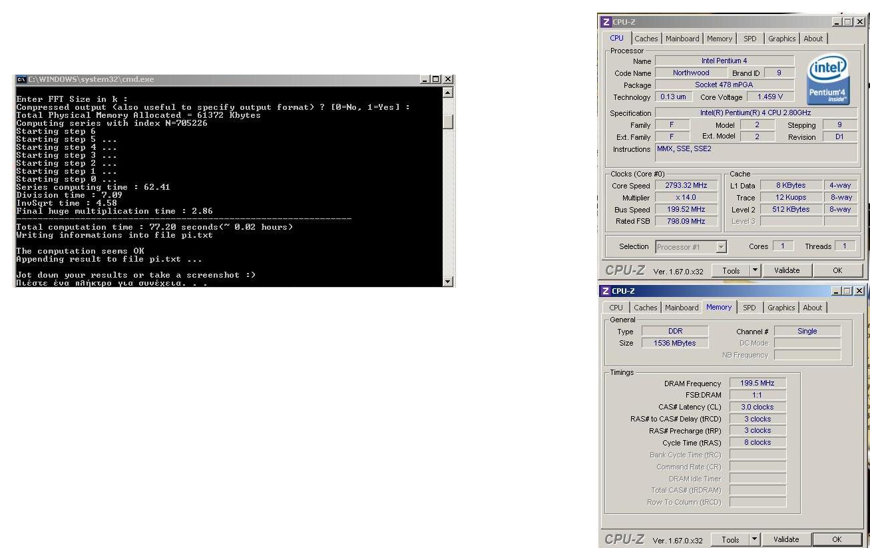Click the memory Type value 'DDR'
This screenshot has width=870, height=548.
(x=675, y=331)
